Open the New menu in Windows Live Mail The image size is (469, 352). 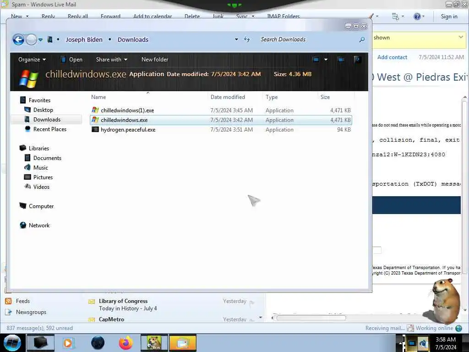[20, 16]
